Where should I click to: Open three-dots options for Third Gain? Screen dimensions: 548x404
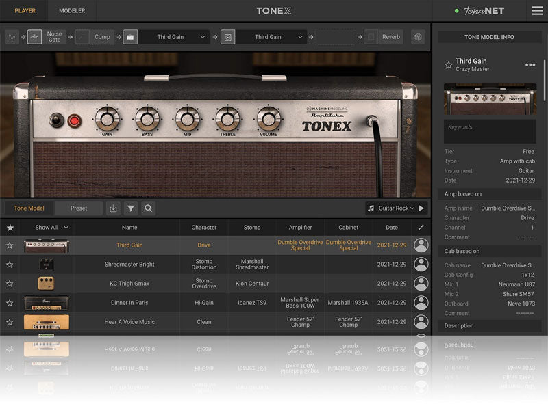(x=530, y=65)
